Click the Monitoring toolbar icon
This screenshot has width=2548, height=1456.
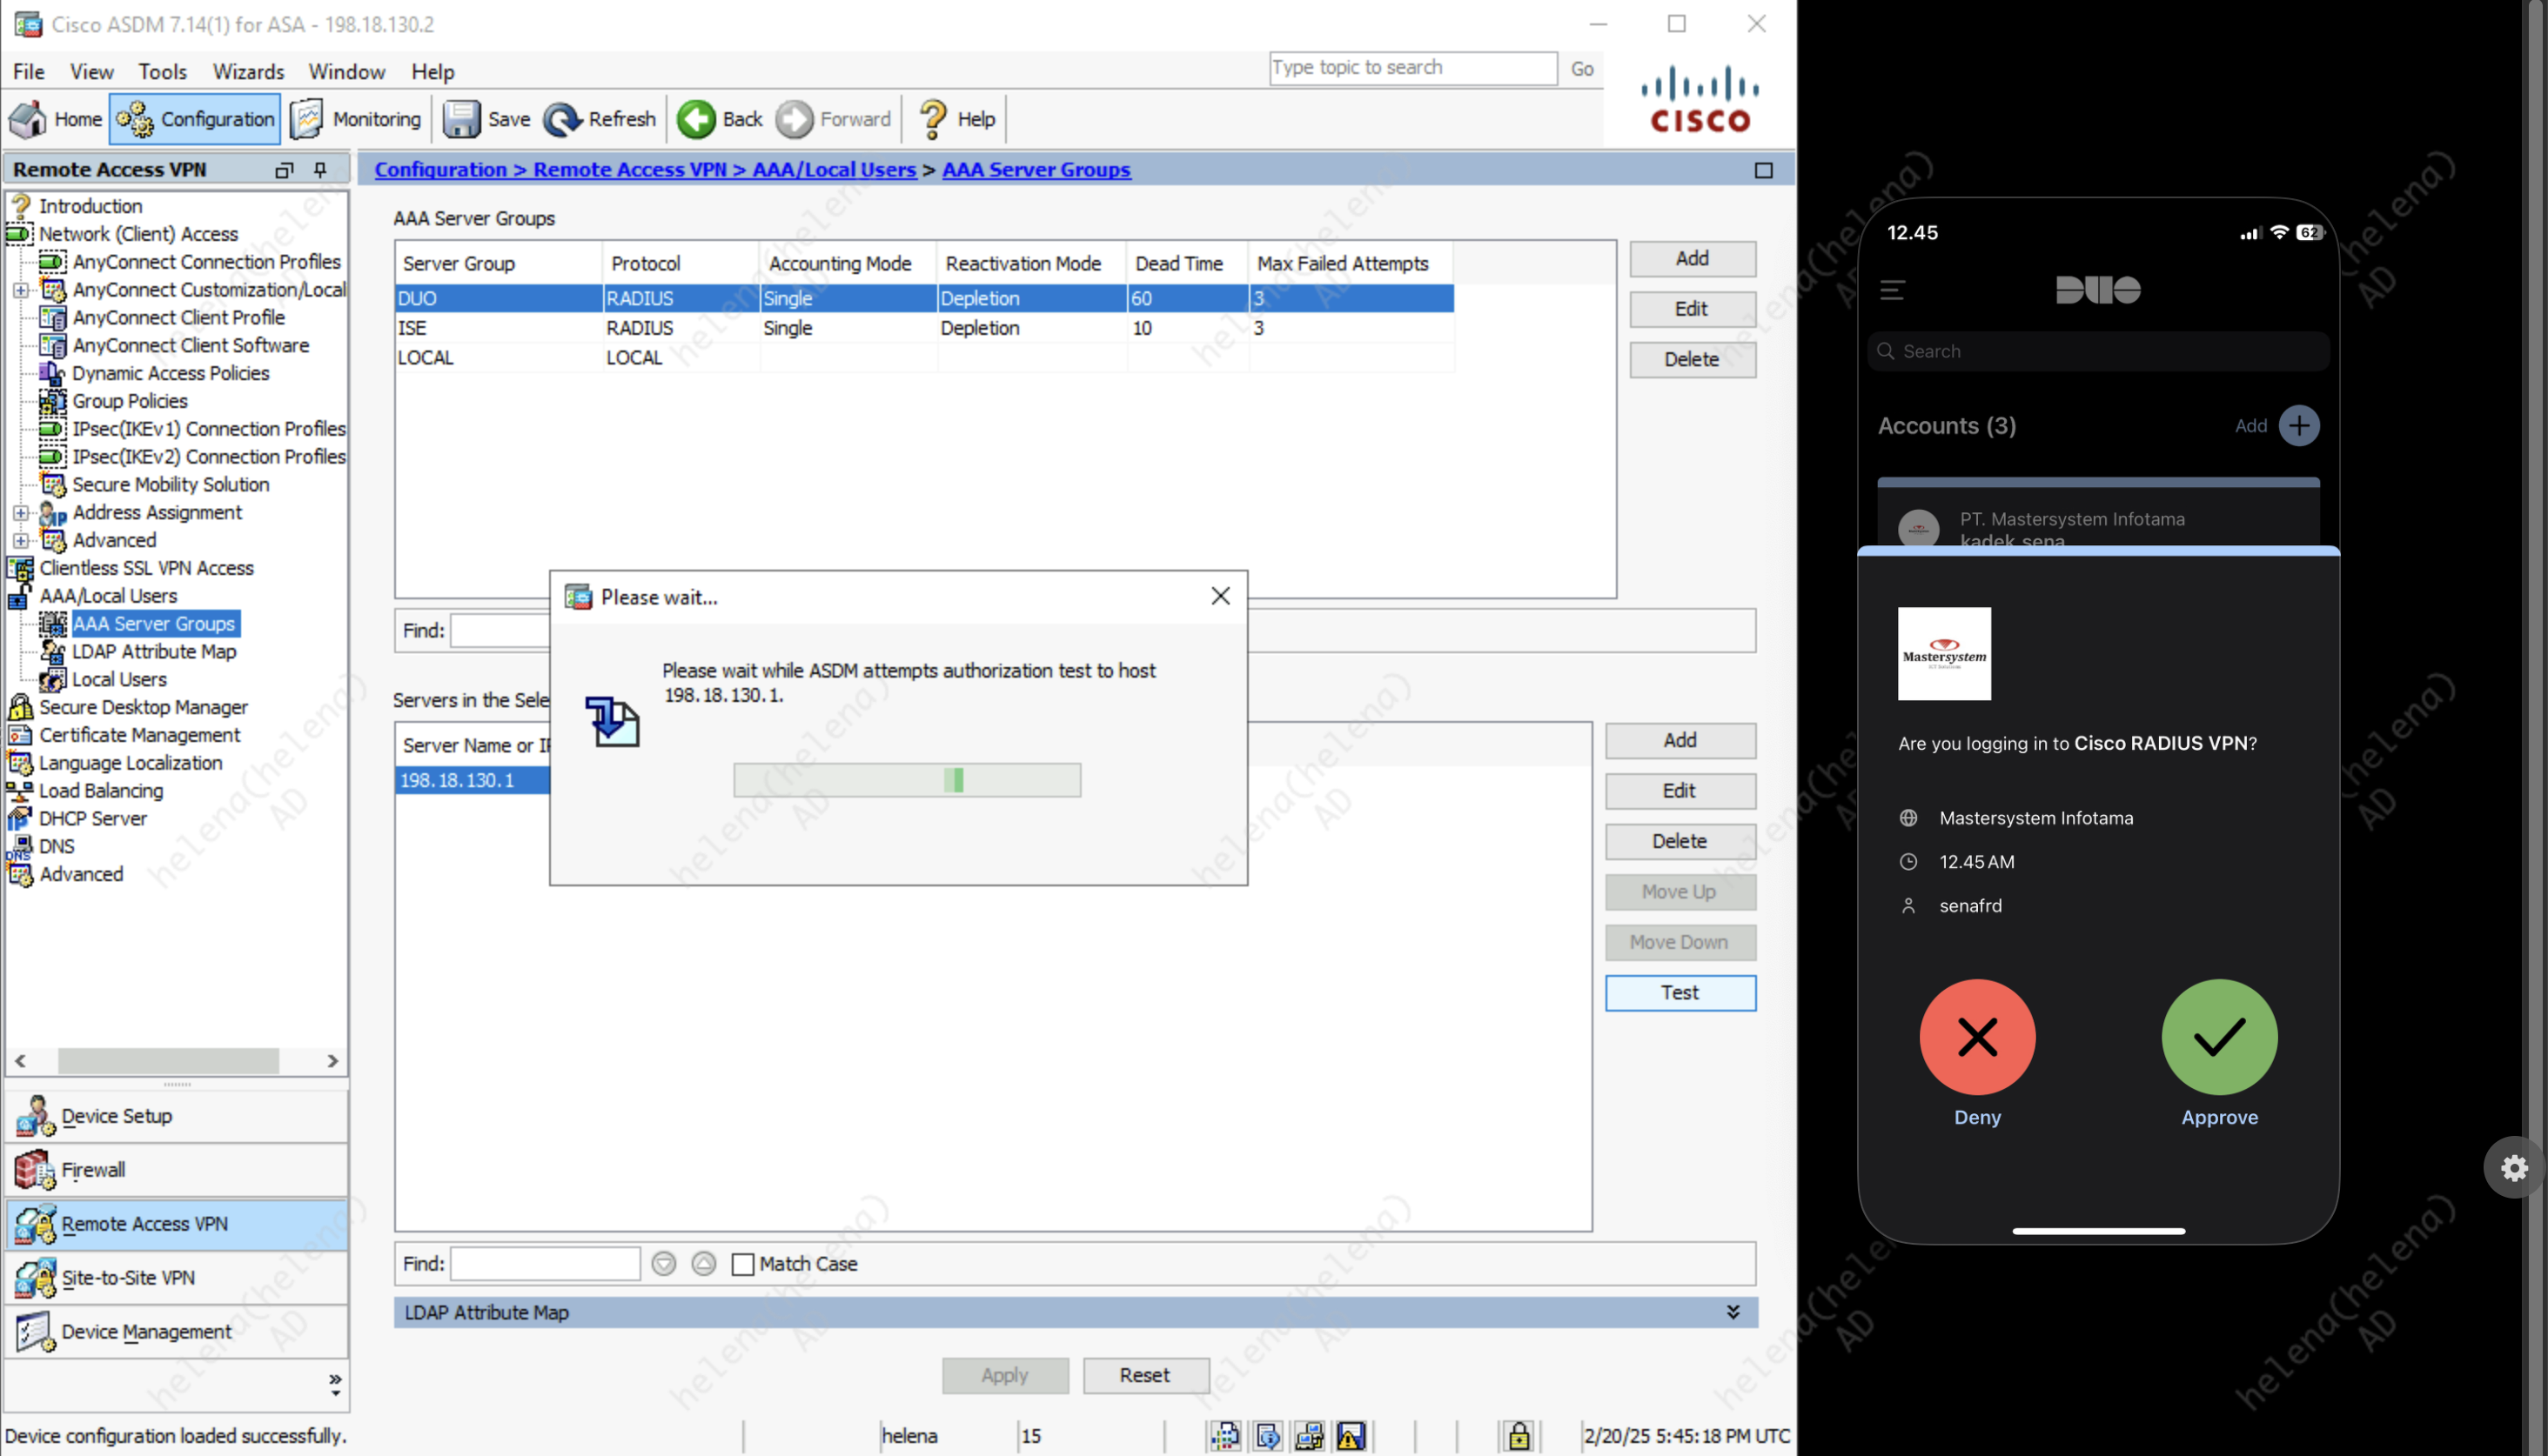pyautogui.click(x=307, y=119)
